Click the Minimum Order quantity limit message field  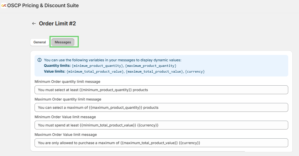tap(161, 90)
